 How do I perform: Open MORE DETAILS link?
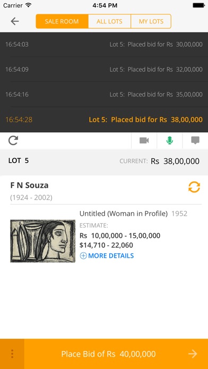tap(111, 256)
